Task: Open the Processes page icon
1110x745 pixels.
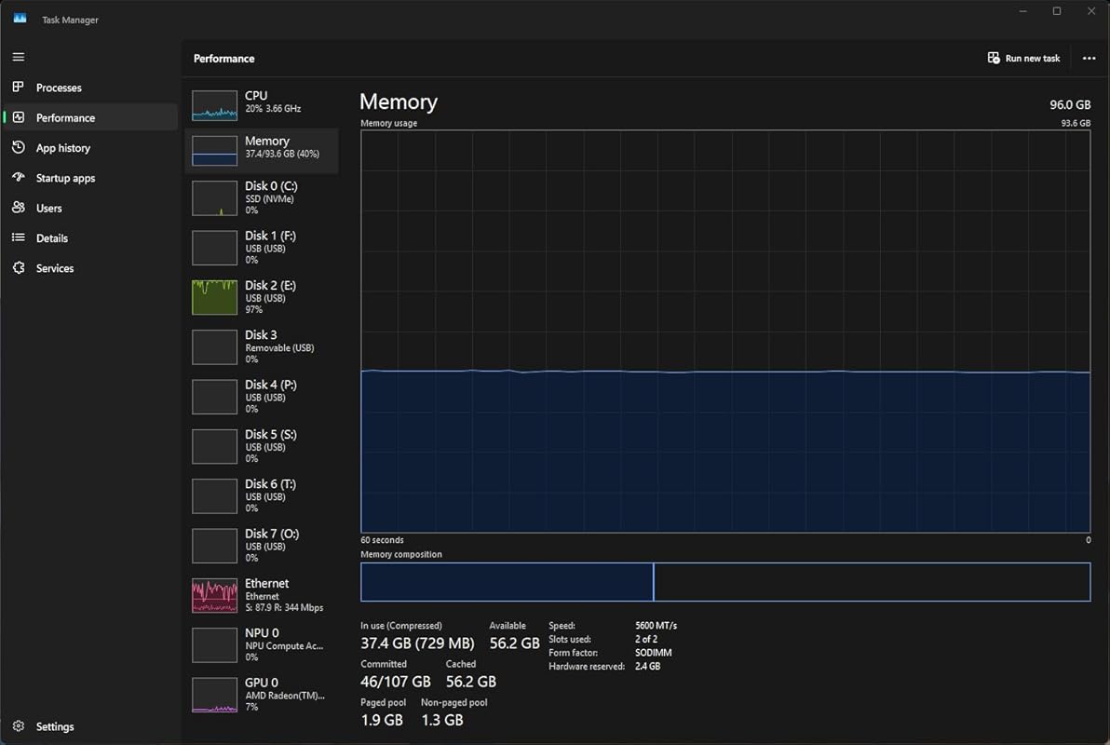Action: (x=18, y=88)
